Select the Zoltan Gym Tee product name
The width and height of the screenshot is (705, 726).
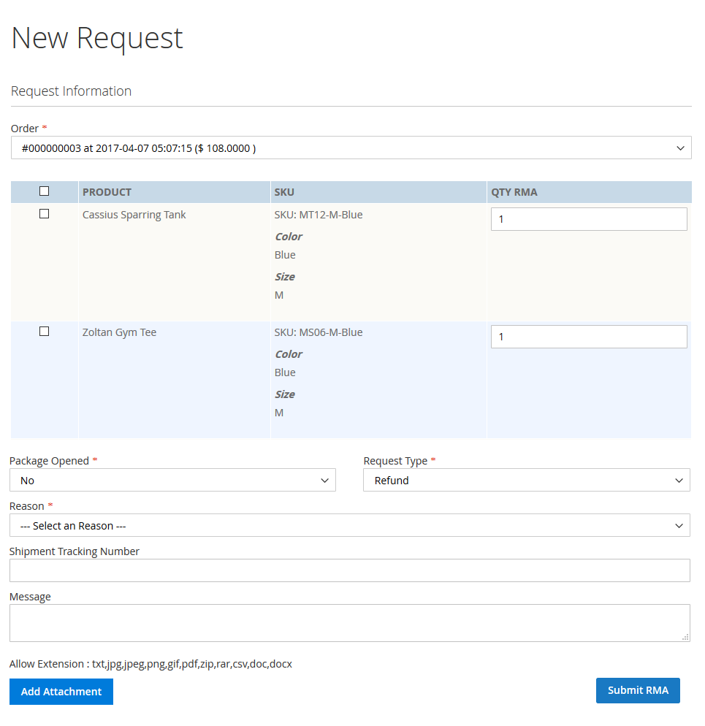point(119,332)
